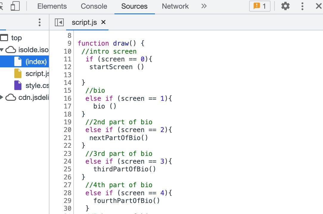Click the 'function draw() {' code line
This screenshot has height=214, width=323.
[x=111, y=43]
